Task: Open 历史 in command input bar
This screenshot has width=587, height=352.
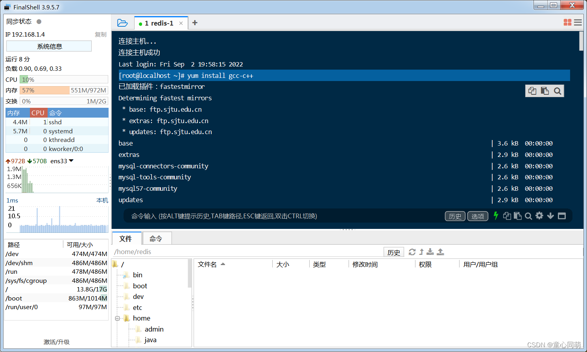Action: [x=455, y=216]
